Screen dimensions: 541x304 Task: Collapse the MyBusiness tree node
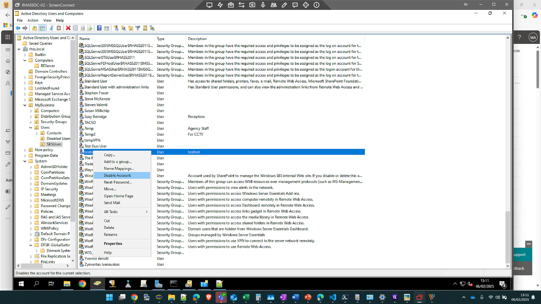pos(25,105)
